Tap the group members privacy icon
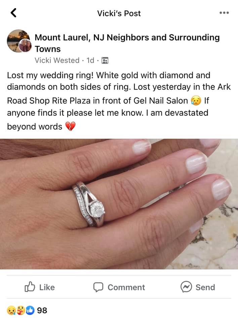The height and width of the screenshot is (323, 238). click(x=105, y=61)
